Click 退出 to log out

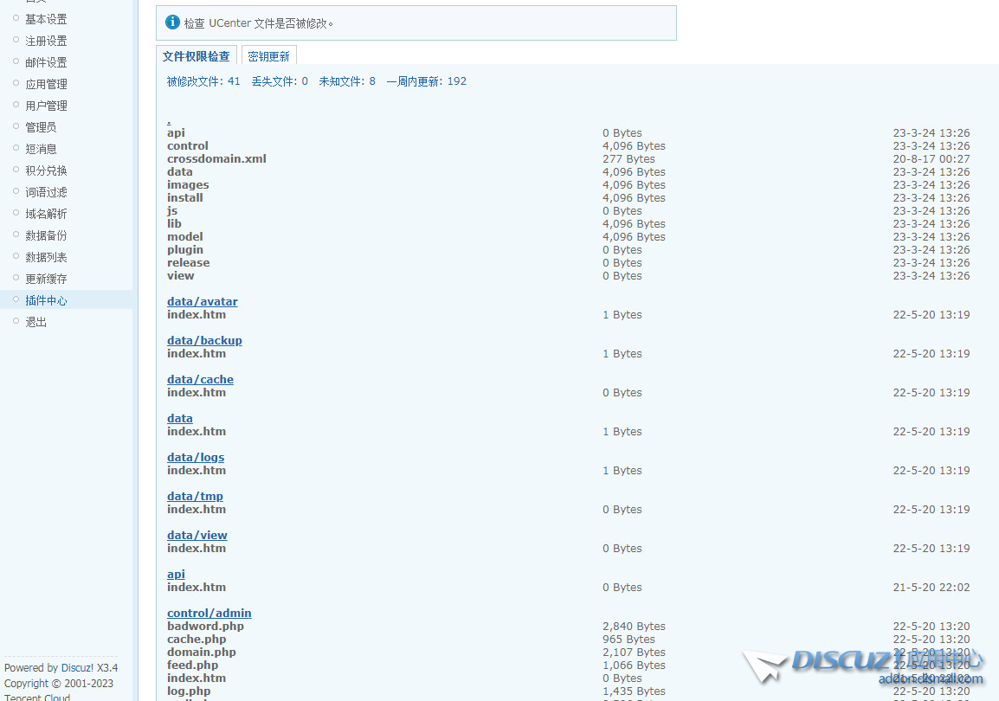(x=35, y=322)
